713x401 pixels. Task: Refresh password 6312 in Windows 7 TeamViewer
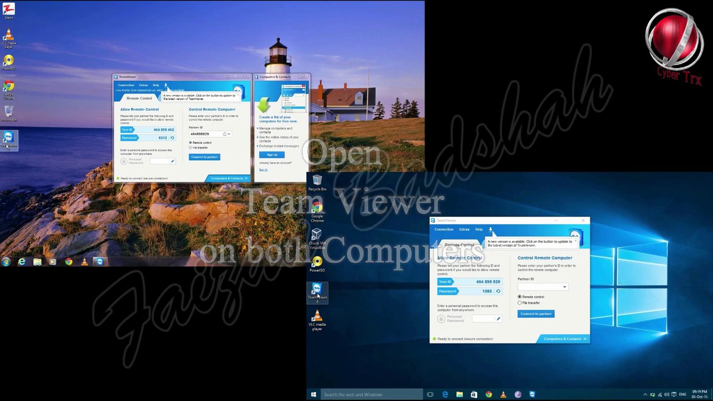[172, 138]
